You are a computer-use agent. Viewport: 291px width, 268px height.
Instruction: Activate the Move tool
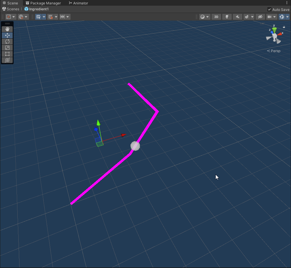7,35
